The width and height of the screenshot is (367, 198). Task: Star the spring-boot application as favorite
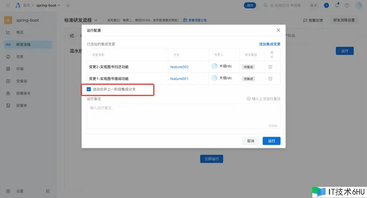click(68, 5)
